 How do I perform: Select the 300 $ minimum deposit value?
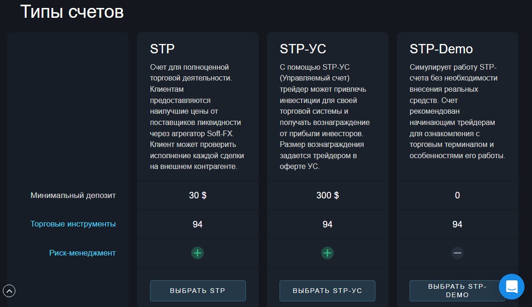(327, 196)
